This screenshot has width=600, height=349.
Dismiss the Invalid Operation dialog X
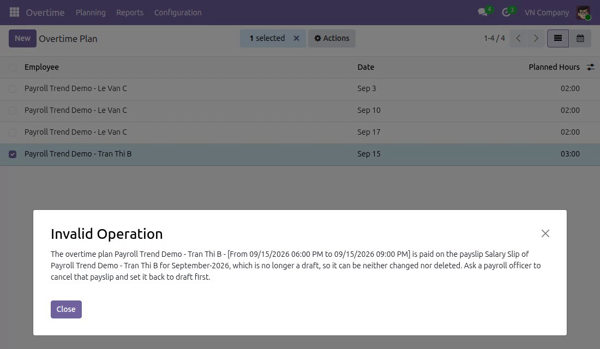tap(545, 233)
